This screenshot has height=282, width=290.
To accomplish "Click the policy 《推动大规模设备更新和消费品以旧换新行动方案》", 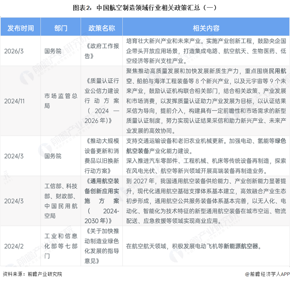I will tap(101, 156).
